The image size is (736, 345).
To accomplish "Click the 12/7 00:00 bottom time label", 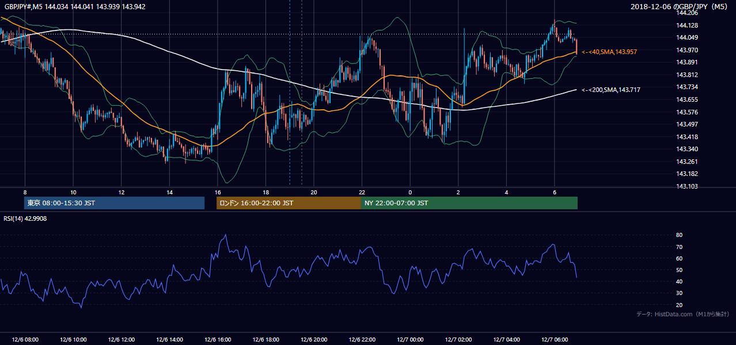I will (410, 339).
